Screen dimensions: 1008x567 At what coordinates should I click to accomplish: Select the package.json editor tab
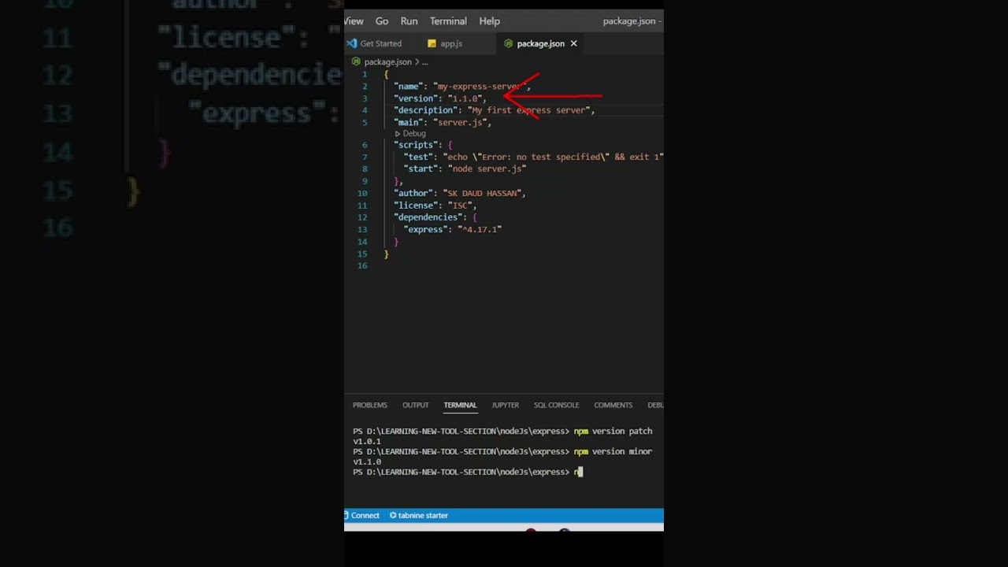pyautogui.click(x=540, y=43)
